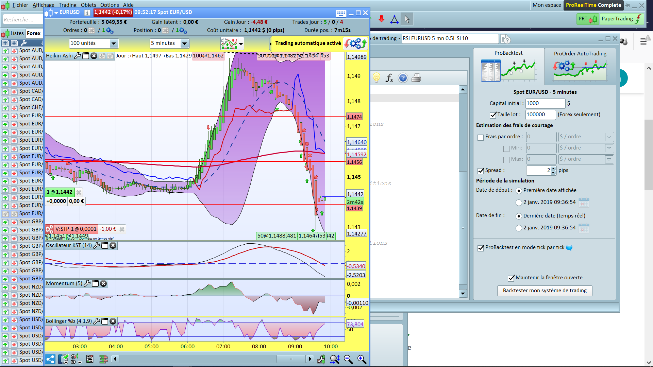Click the printer icon
This screenshot has height=367, width=653.
(x=416, y=78)
